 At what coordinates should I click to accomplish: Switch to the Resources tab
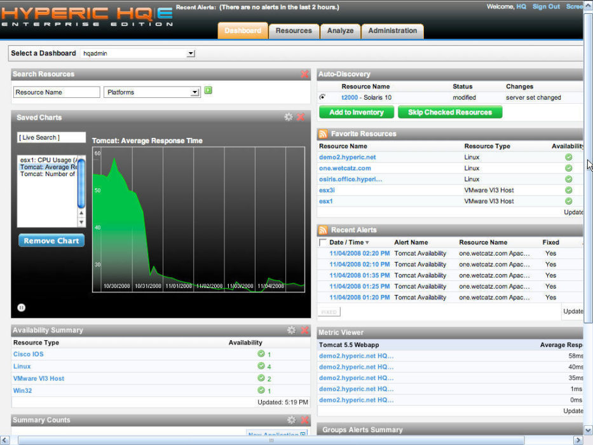(294, 31)
